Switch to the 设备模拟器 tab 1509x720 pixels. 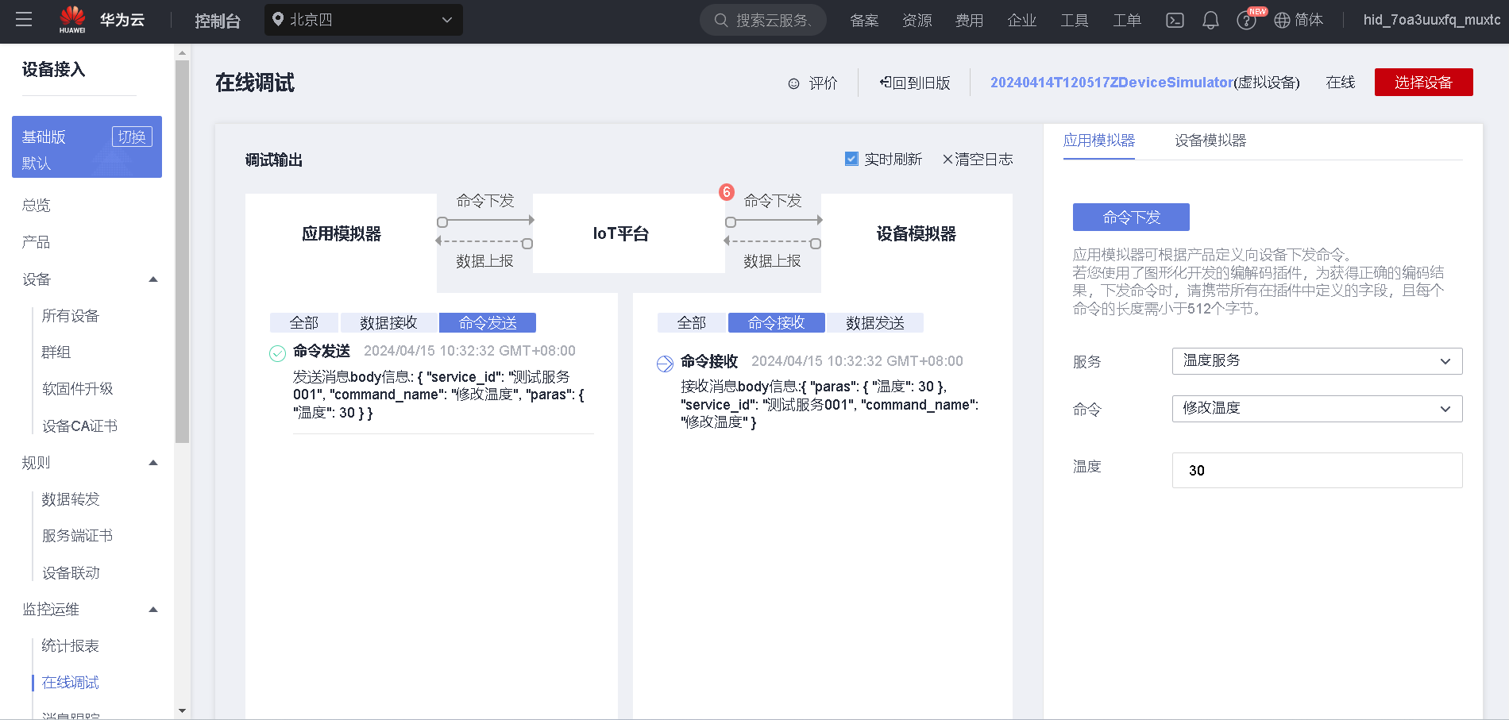[1210, 141]
